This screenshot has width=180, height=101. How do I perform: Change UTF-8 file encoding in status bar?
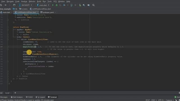pyautogui.click(x=161, y=100)
